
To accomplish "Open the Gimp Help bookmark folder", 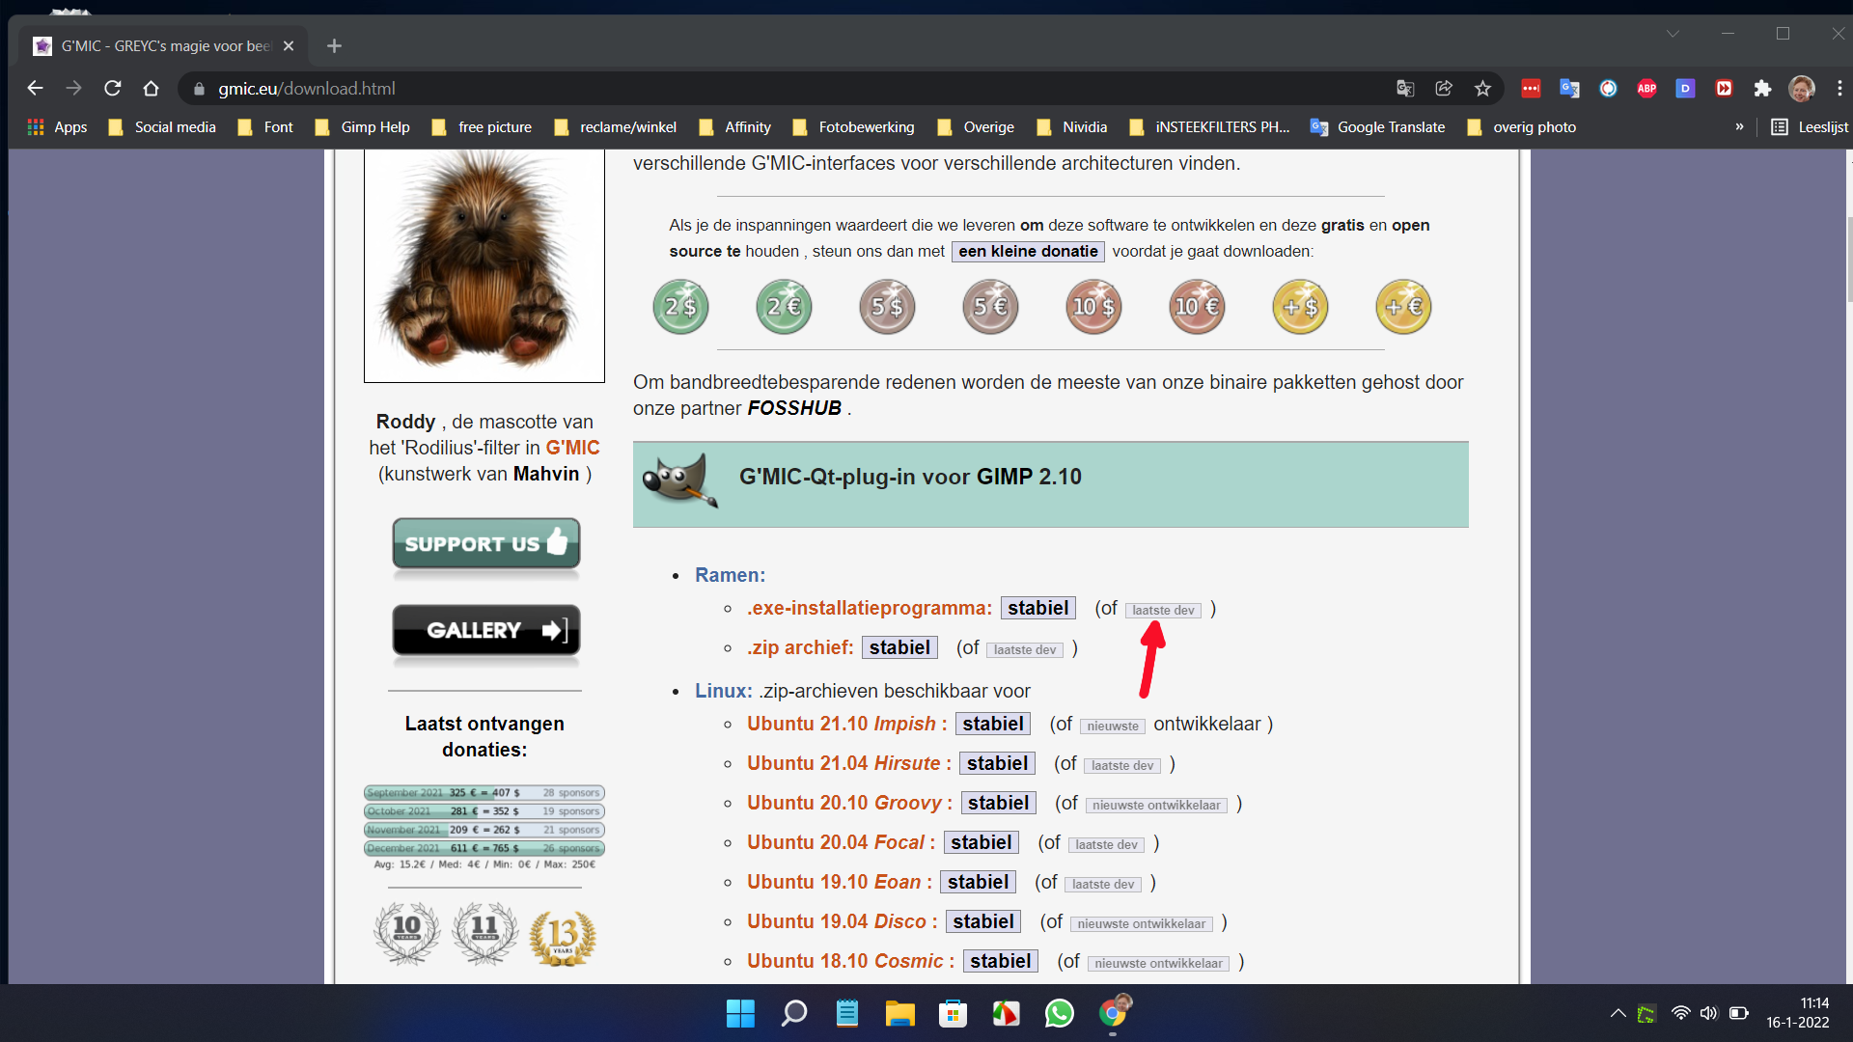I will pos(363,126).
